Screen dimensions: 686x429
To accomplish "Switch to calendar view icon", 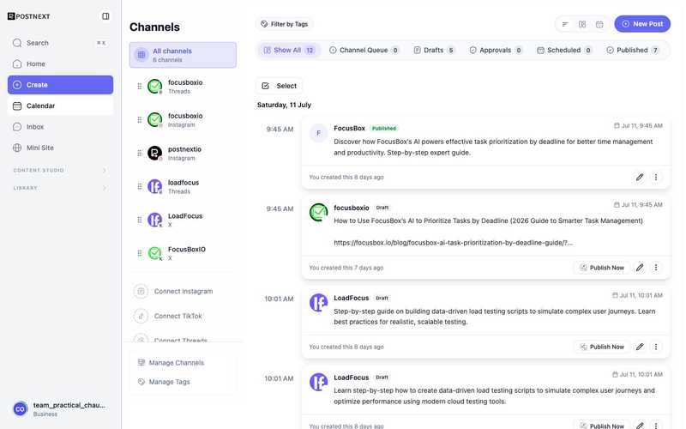I will (x=599, y=25).
